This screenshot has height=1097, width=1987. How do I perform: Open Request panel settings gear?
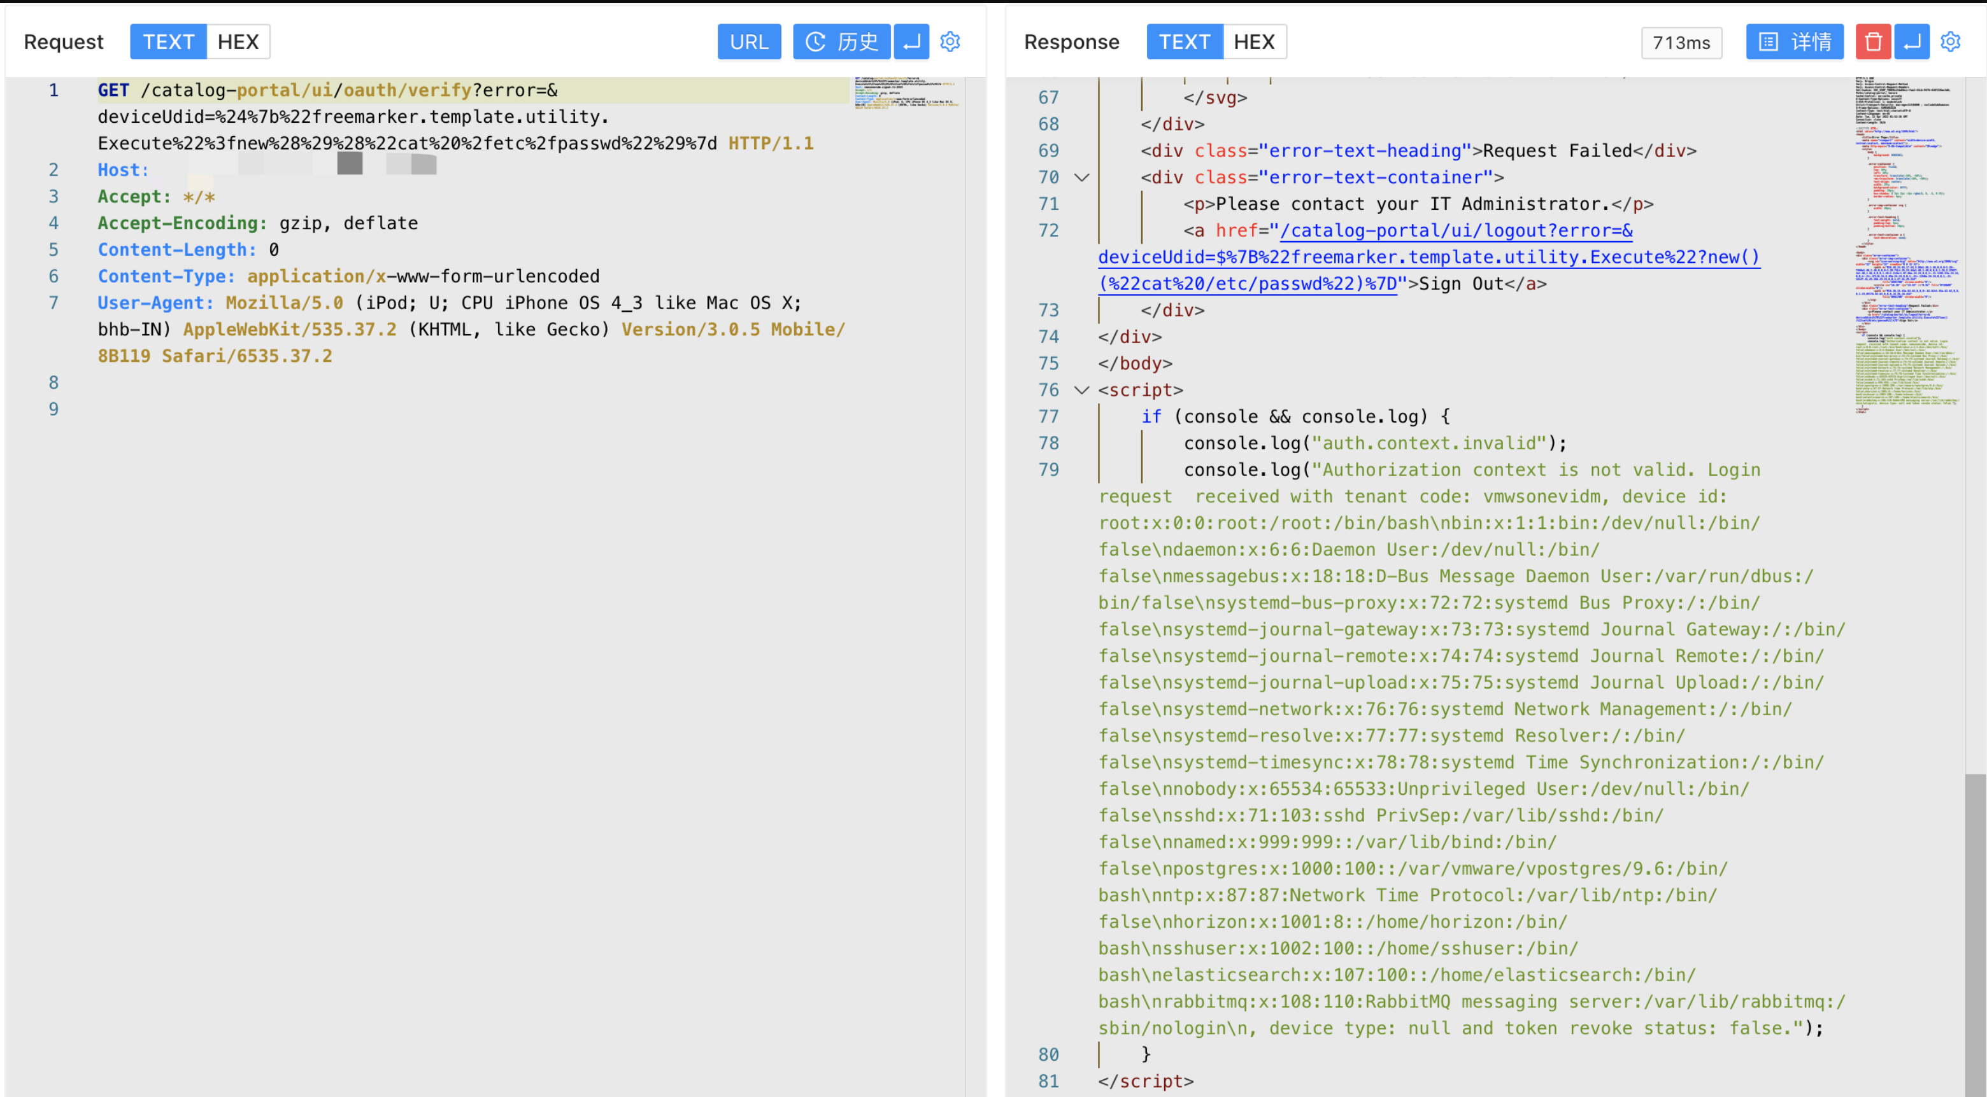pyautogui.click(x=950, y=41)
